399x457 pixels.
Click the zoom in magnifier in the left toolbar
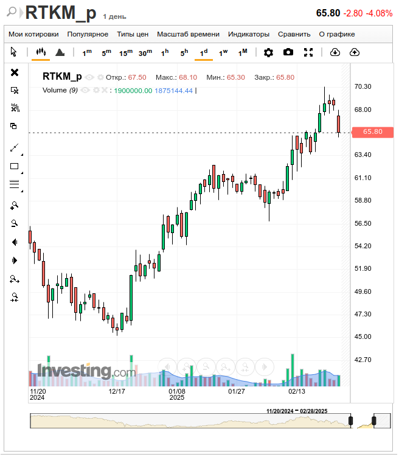14,206
